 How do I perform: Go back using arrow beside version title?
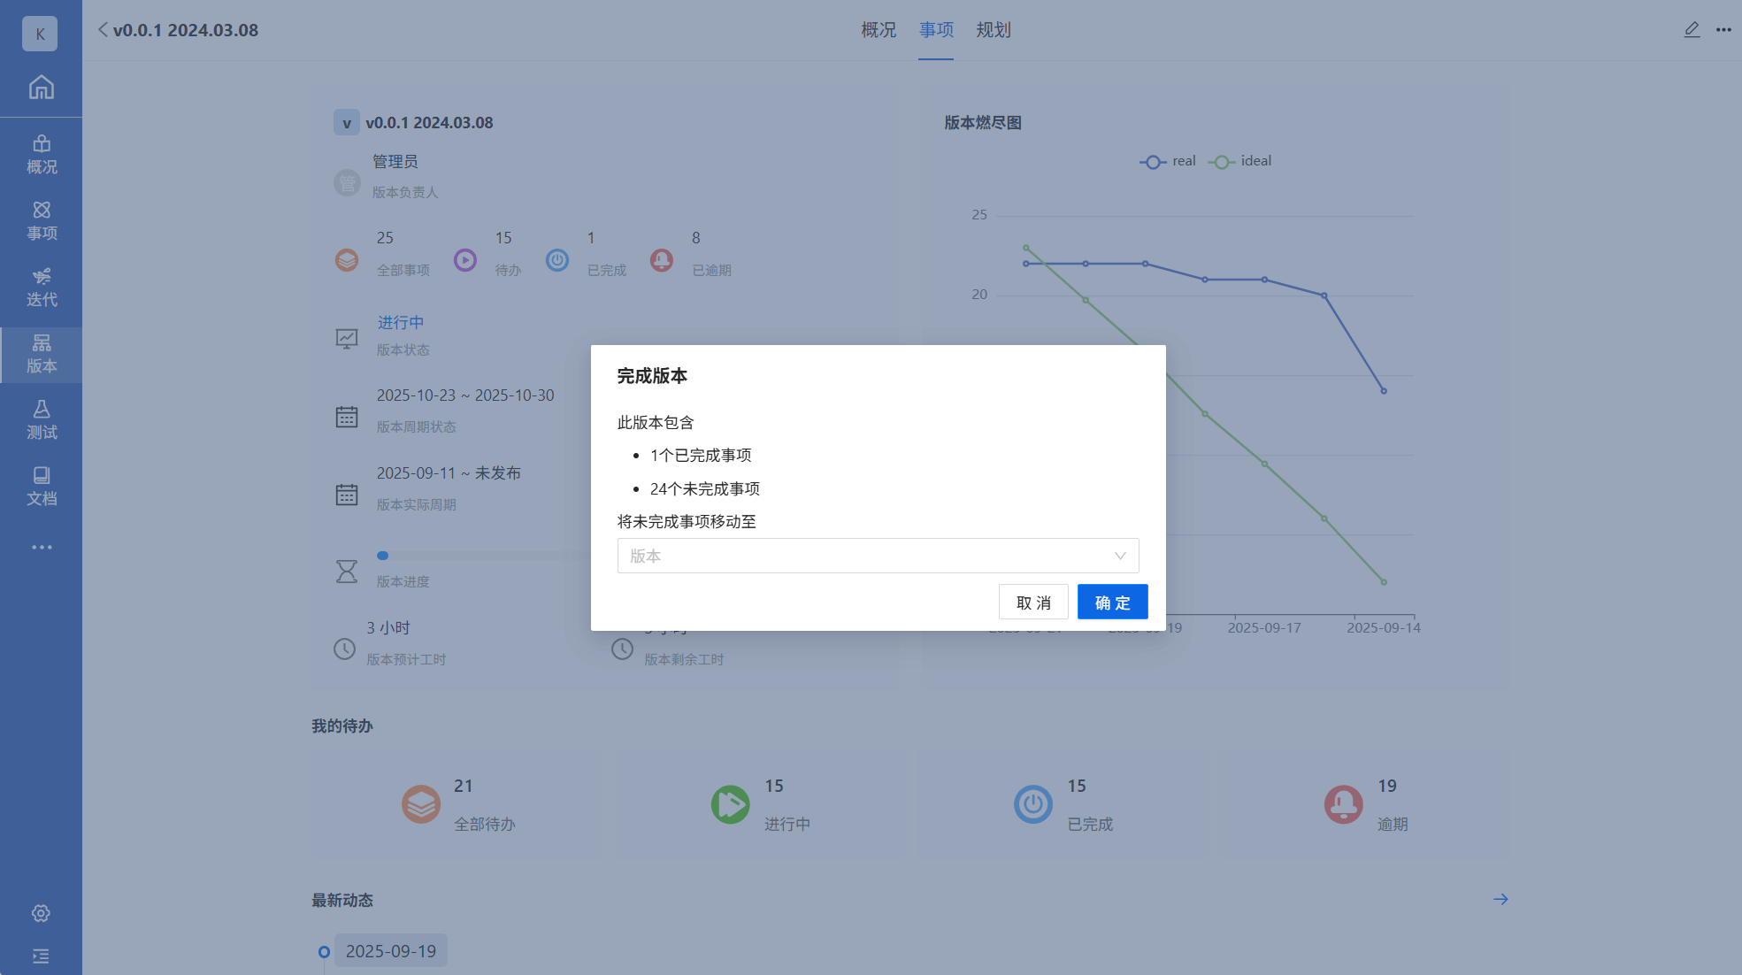(103, 30)
